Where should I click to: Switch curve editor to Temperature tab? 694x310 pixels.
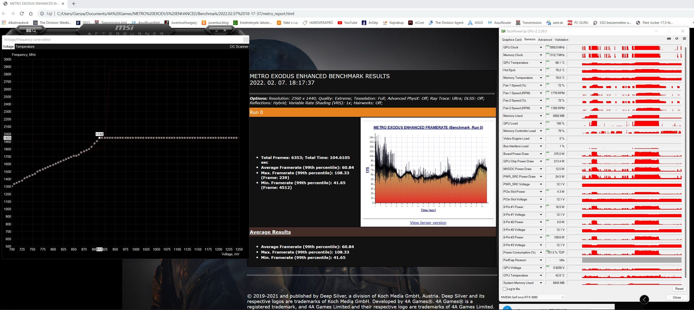point(25,47)
